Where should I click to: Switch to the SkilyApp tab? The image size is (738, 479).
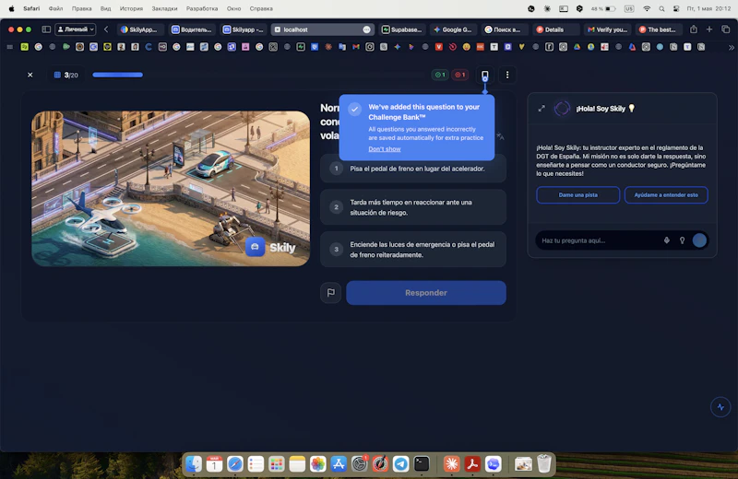point(140,29)
